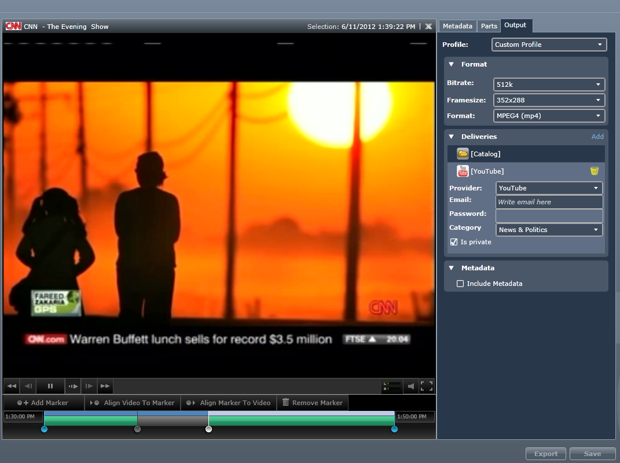Open the Category dropdown showing News & Politics
The width and height of the screenshot is (620, 463).
tap(549, 230)
